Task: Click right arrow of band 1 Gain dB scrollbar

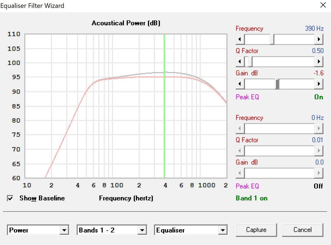Action: [319, 84]
